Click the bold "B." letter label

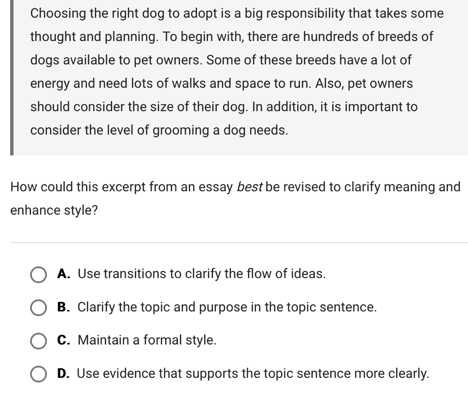click(x=64, y=307)
